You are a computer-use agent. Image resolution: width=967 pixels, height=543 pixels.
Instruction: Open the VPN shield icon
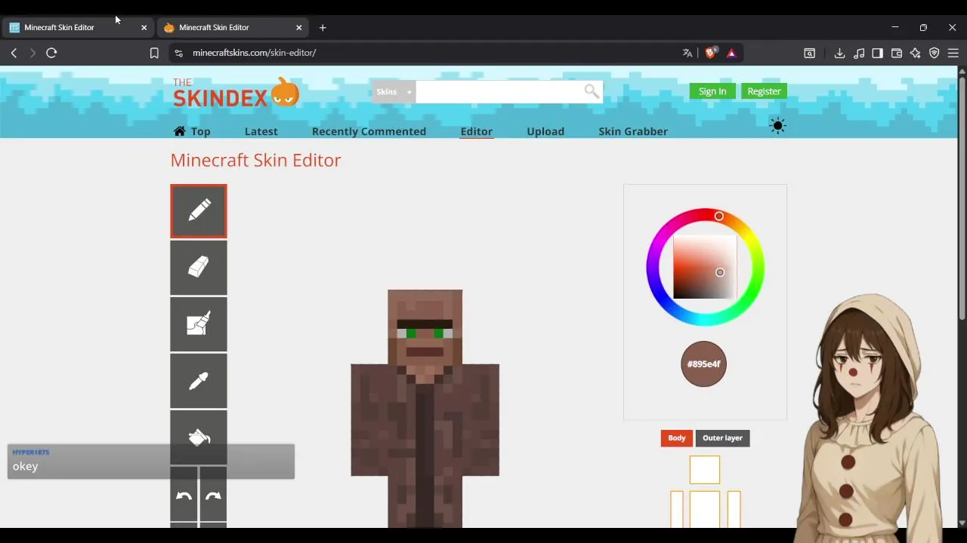point(935,53)
